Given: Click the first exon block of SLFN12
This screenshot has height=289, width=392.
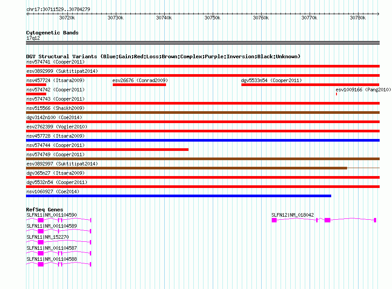Looking at the screenshot, I should [274, 220].
